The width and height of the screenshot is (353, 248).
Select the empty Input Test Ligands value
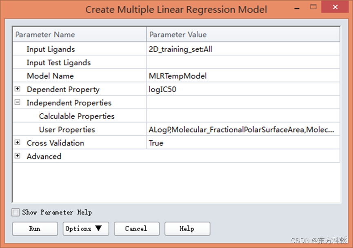243,62
